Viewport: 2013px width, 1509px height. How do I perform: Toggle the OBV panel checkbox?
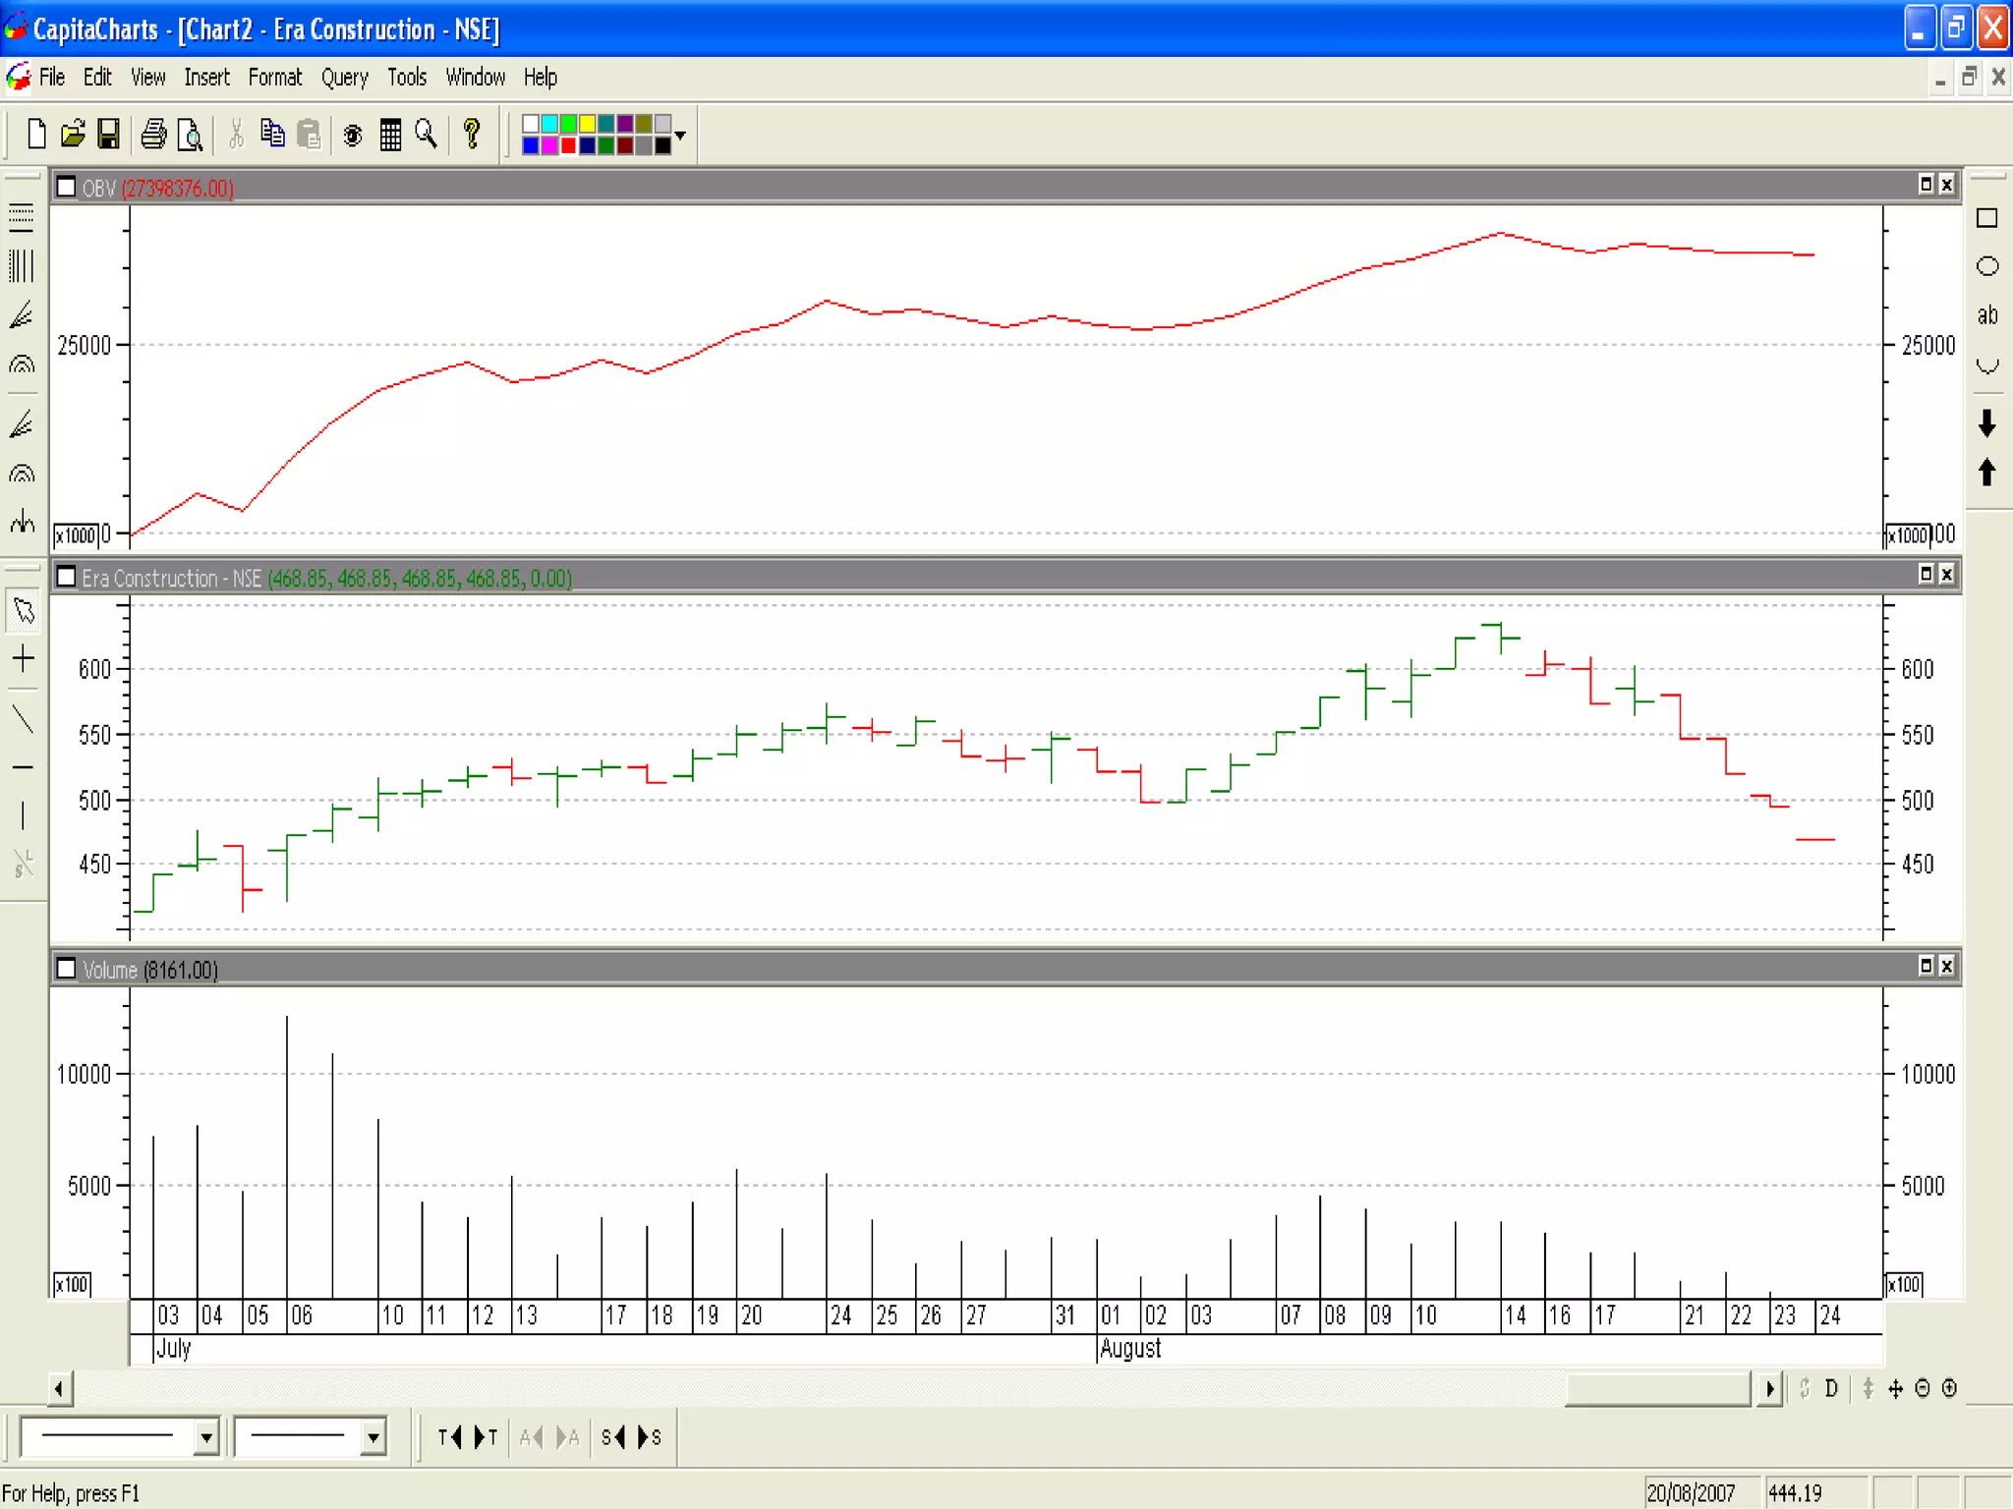coord(66,187)
